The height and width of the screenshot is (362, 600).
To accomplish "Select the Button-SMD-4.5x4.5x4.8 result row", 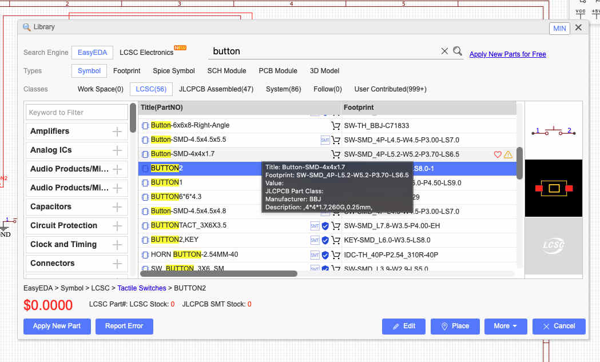I will tap(327, 211).
